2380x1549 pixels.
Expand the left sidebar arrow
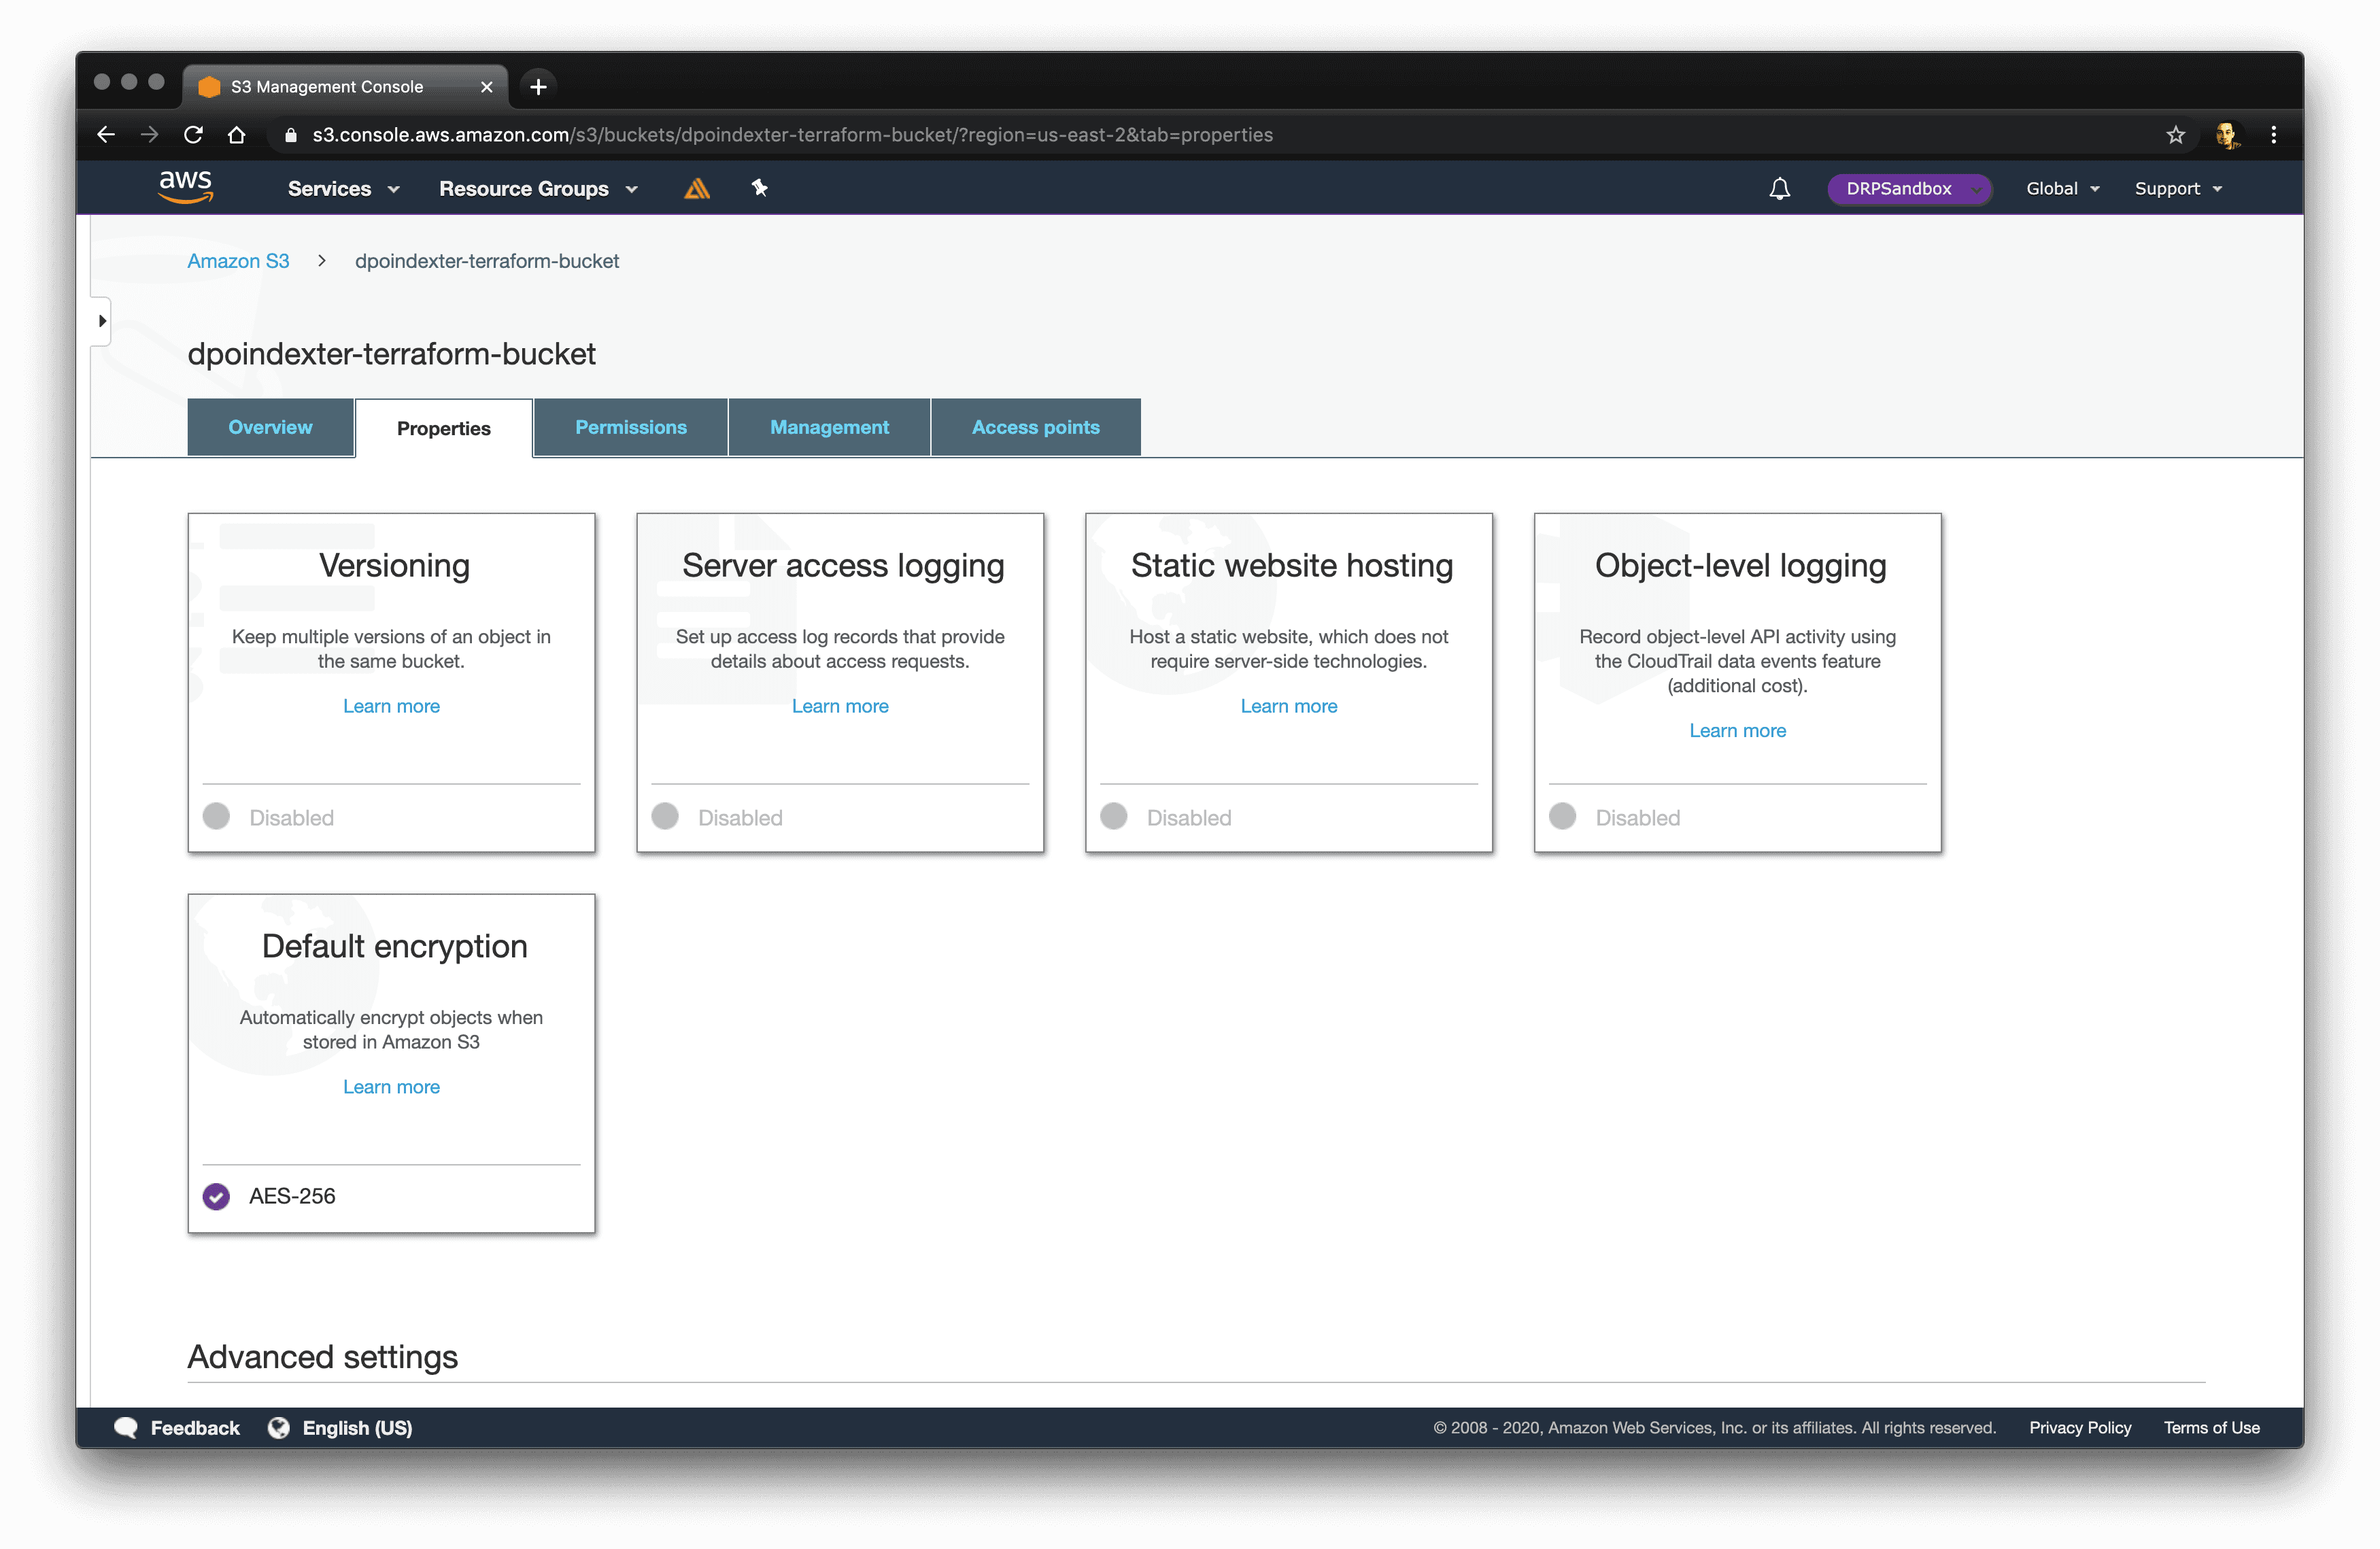[x=102, y=321]
